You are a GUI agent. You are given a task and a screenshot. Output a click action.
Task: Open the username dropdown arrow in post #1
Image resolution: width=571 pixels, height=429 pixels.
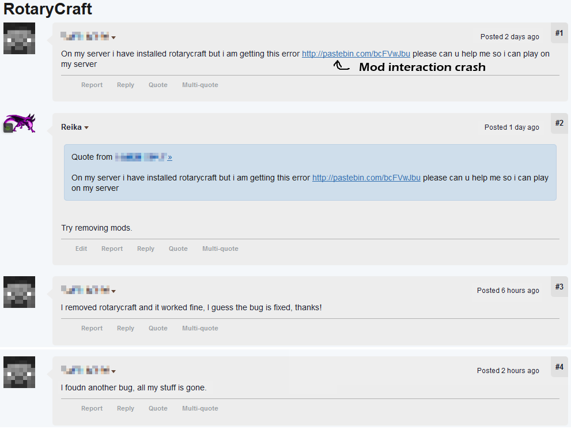click(x=114, y=37)
